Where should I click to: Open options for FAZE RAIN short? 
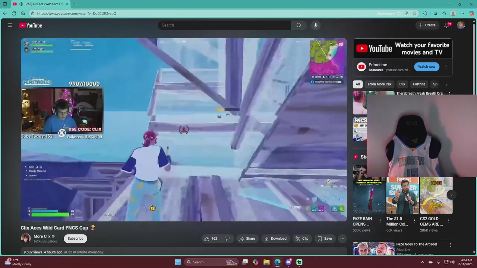381,221
